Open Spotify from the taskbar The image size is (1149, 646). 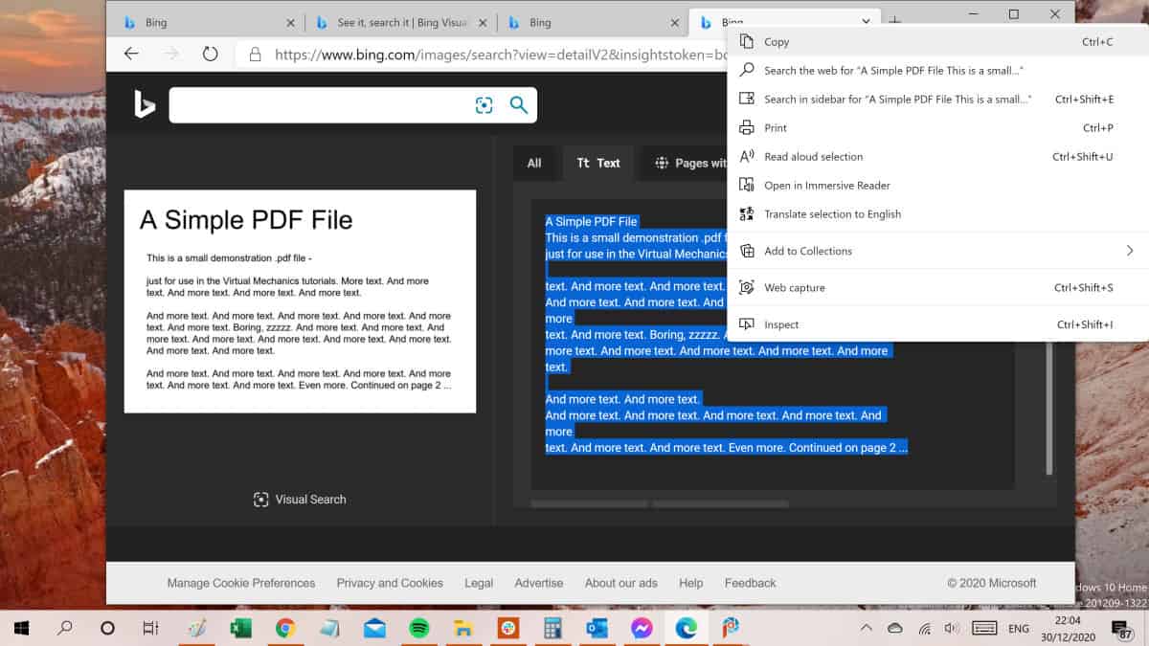(x=418, y=628)
